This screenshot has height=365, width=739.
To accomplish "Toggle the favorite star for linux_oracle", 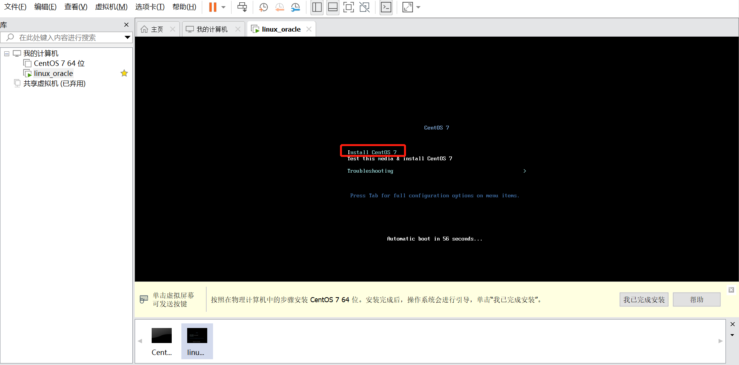I will 124,73.
